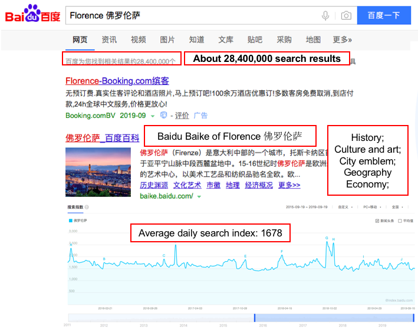Open the 全国 region dropdown
This screenshot has width=418, height=329.
(397, 207)
